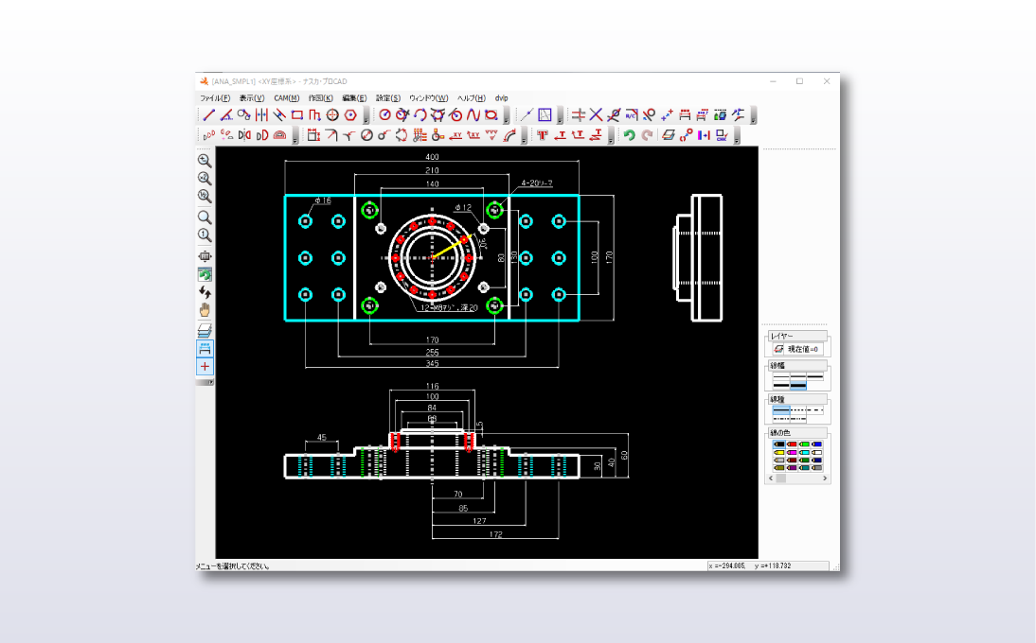Select the plain magnifier zoom tool
The image size is (1036, 643).
[205, 217]
